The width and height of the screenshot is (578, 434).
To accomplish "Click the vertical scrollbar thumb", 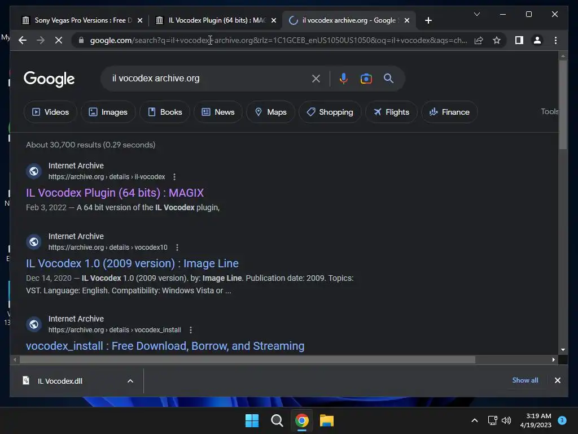I will point(563,105).
